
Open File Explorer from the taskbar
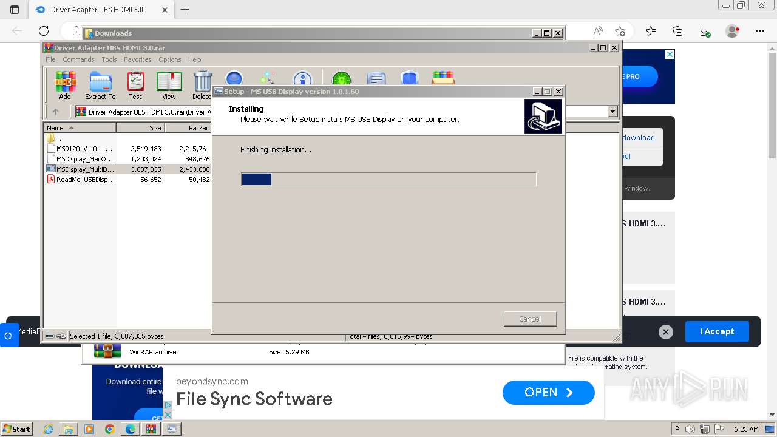69,429
